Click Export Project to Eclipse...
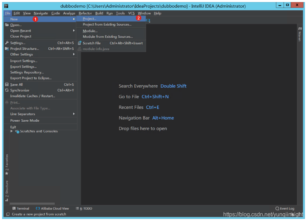The height and width of the screenshot is (221, 307). point(40,78)
